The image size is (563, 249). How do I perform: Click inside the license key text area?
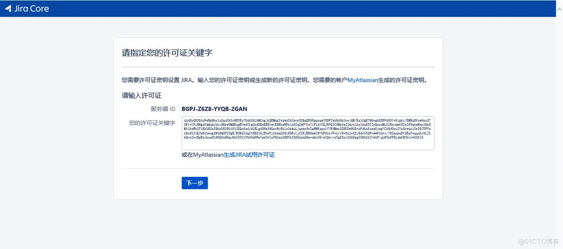308,133
